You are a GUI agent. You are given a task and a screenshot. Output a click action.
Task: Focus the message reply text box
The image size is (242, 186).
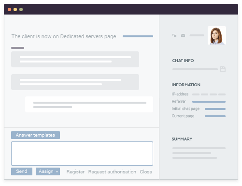[82, 154]
